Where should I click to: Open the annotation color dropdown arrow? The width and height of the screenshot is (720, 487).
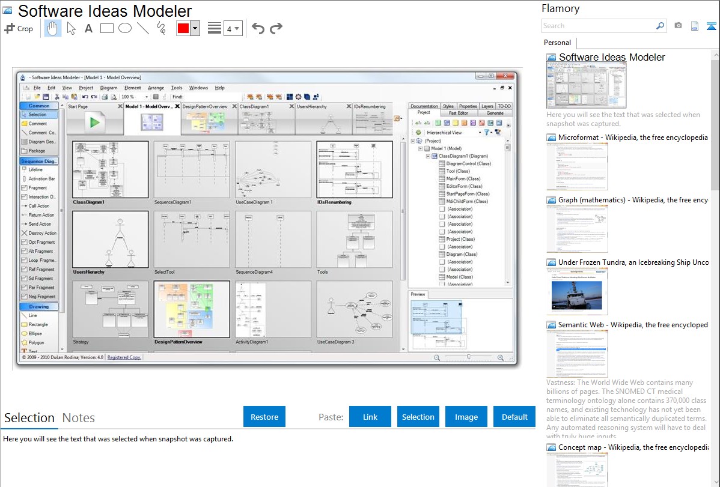tap(195, 28)
